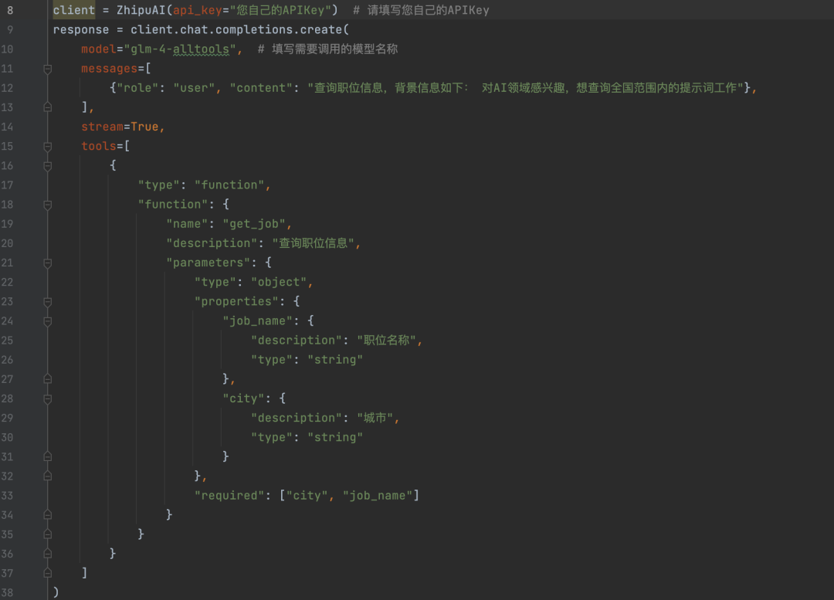
Task: Click the fold end marker on line 37
Action: pos(47,572)
